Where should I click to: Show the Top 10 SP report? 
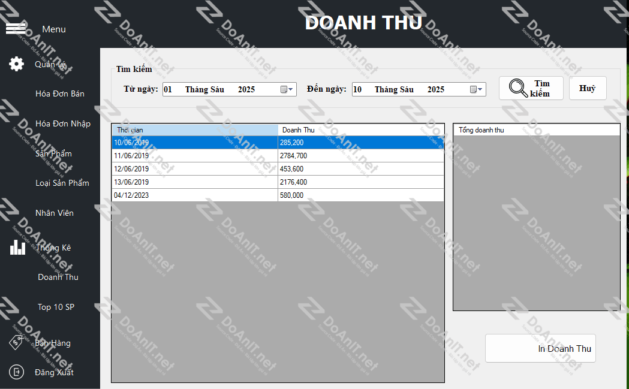point(56,307)
